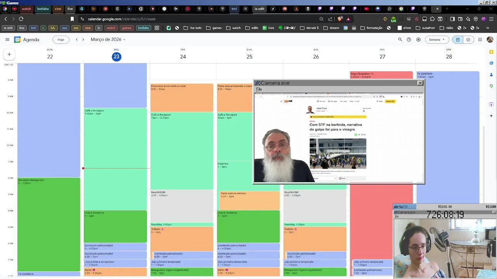Expand the Março de 2026 date picker

[x=108, y=40]
